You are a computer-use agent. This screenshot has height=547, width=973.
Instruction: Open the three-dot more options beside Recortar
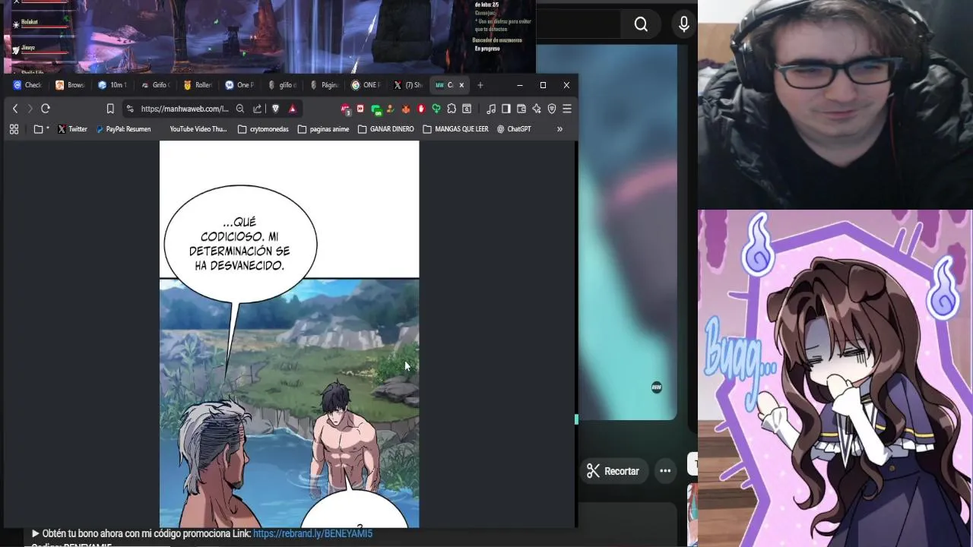(x=665, y=471)
